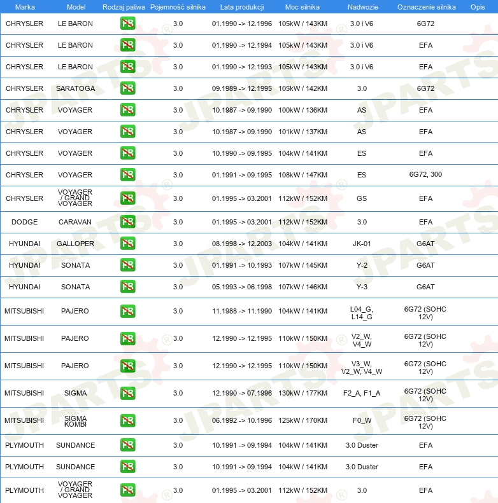Click the body code 'GS'
The height and width of the screenshot is (503, 498).
[362, 198]
